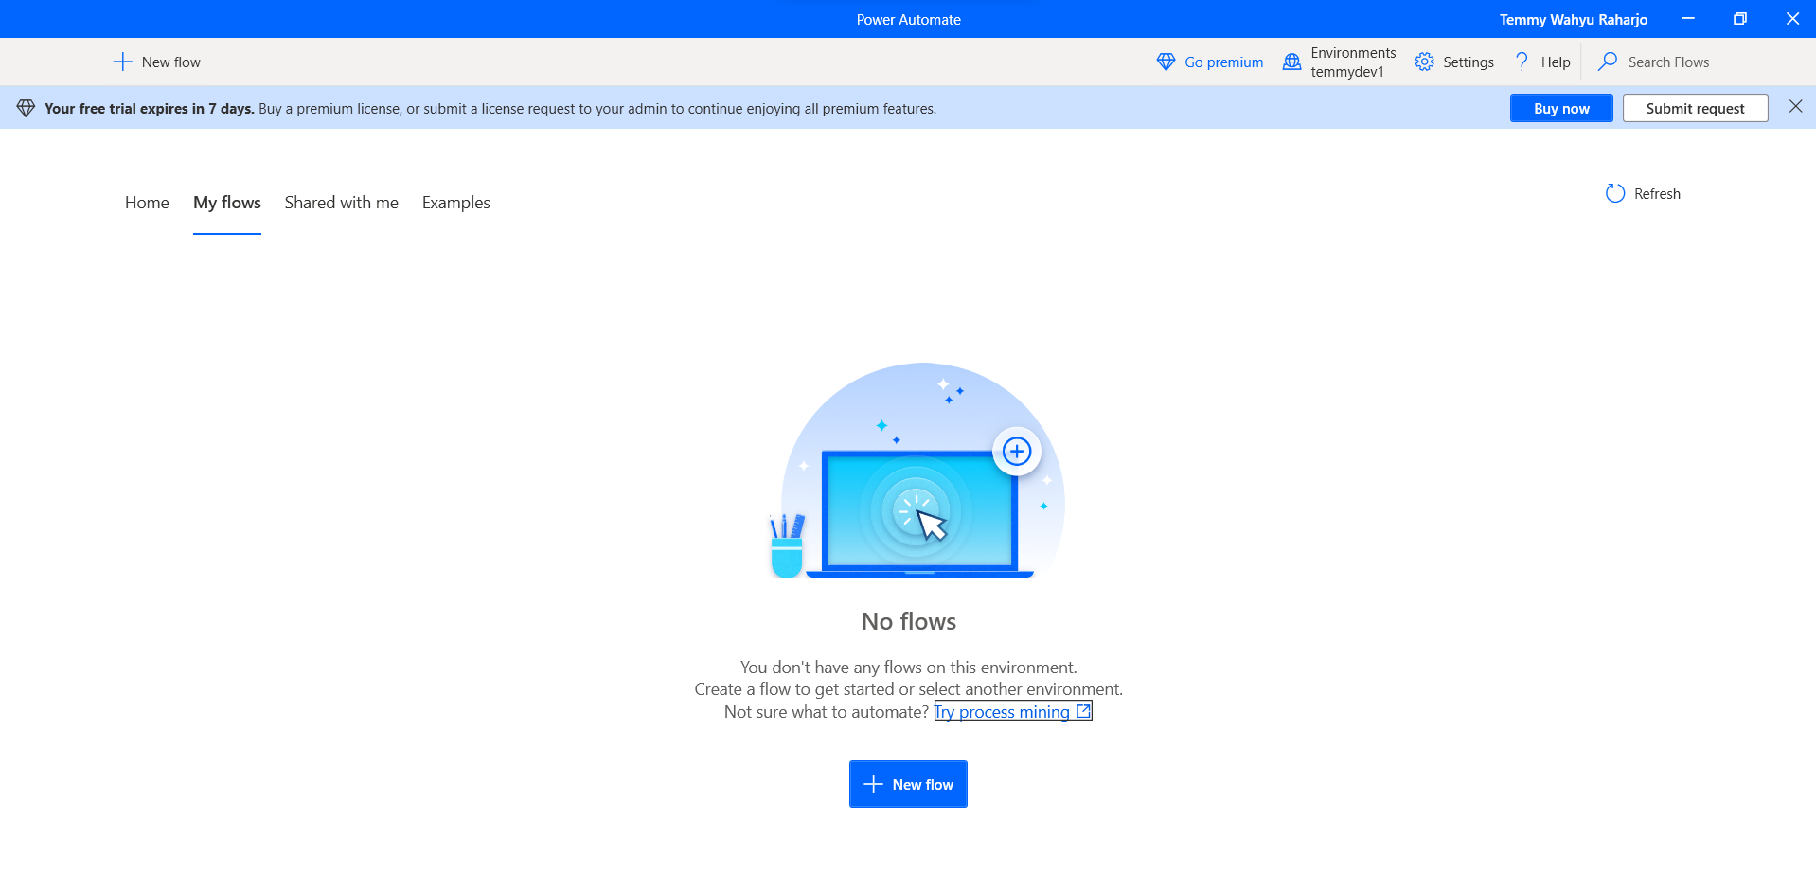Minimize the Power Automate window
The height and width of the screenshot is (873, 1816).
[x=1688, y=19]
